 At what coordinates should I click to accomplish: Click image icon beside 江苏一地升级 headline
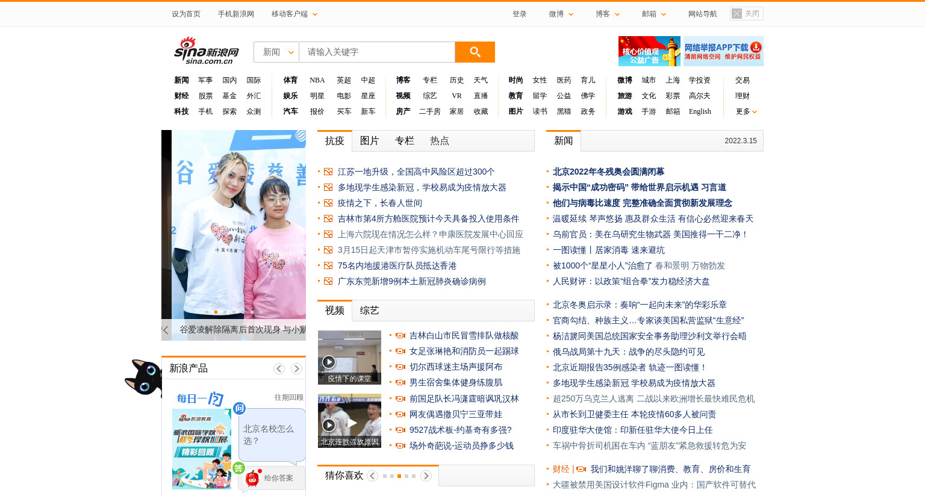[x=328, y=172]
